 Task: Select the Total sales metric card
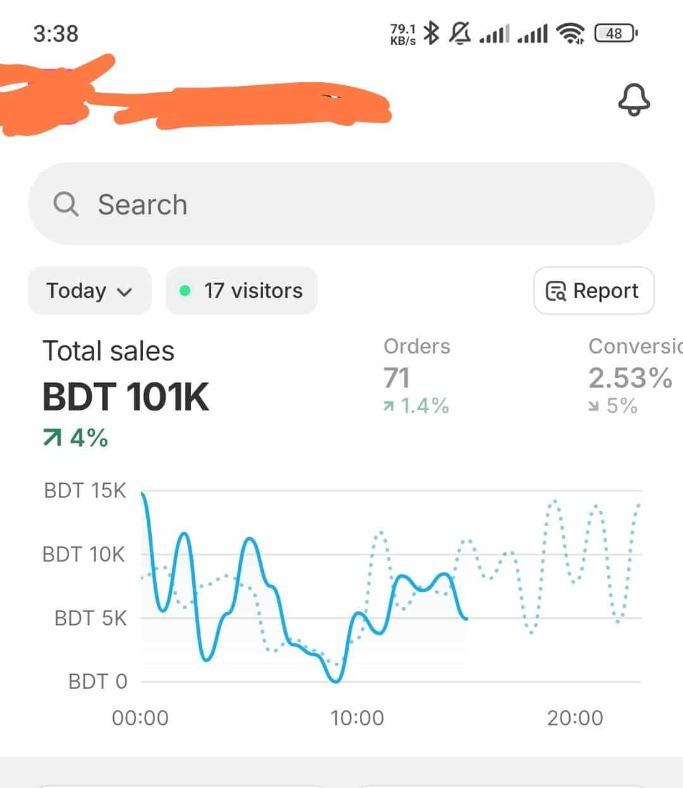point(126,393)
